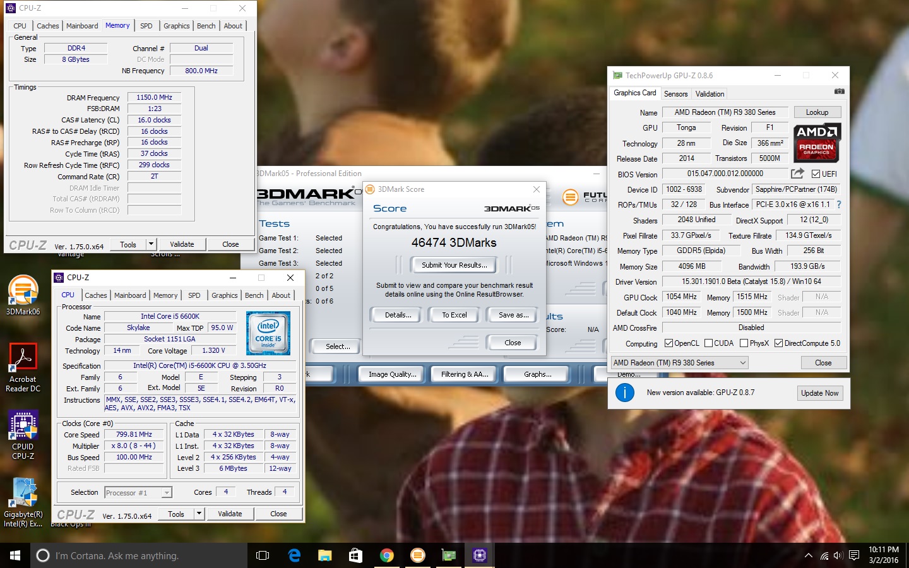Screen dimensions: 909x568
Task: Click the CPU-Z title bar icon in Memory window
Action: click(11, 8)
